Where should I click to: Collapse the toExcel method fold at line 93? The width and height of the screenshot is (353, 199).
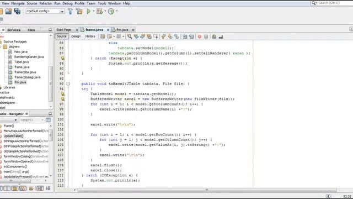[x=68, y=83]
